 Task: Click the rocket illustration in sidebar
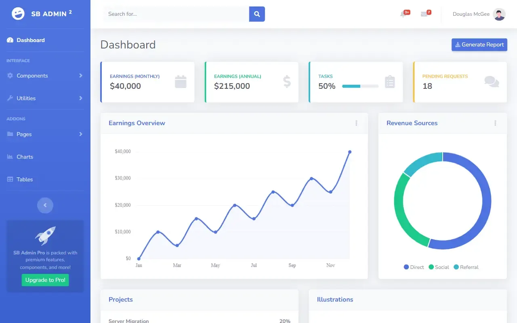45,236
